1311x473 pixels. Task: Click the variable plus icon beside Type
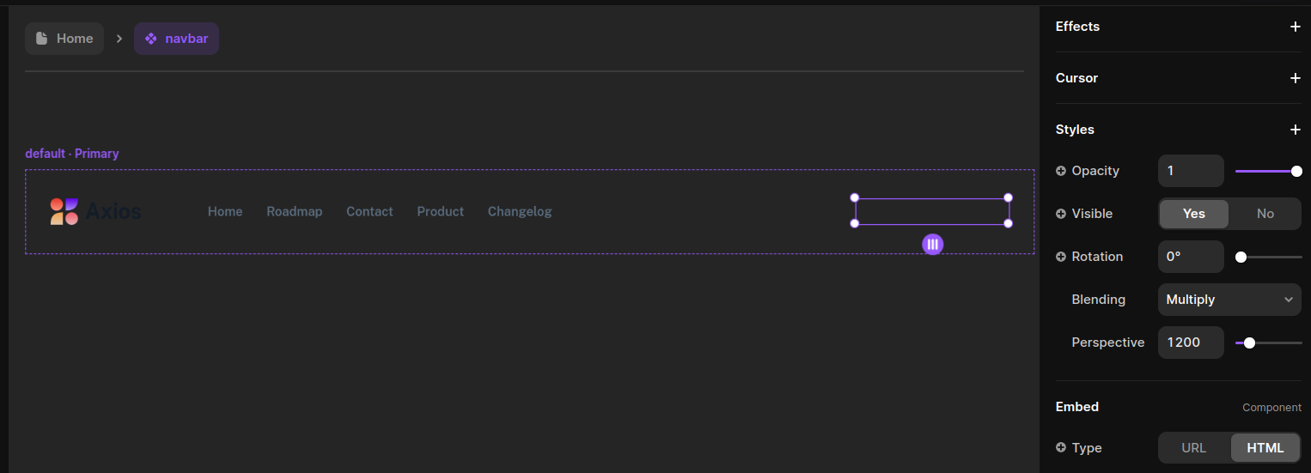(x=1061, y=448)
